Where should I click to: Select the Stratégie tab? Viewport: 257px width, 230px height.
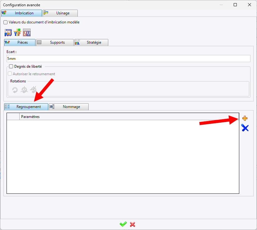click(91, 42)
